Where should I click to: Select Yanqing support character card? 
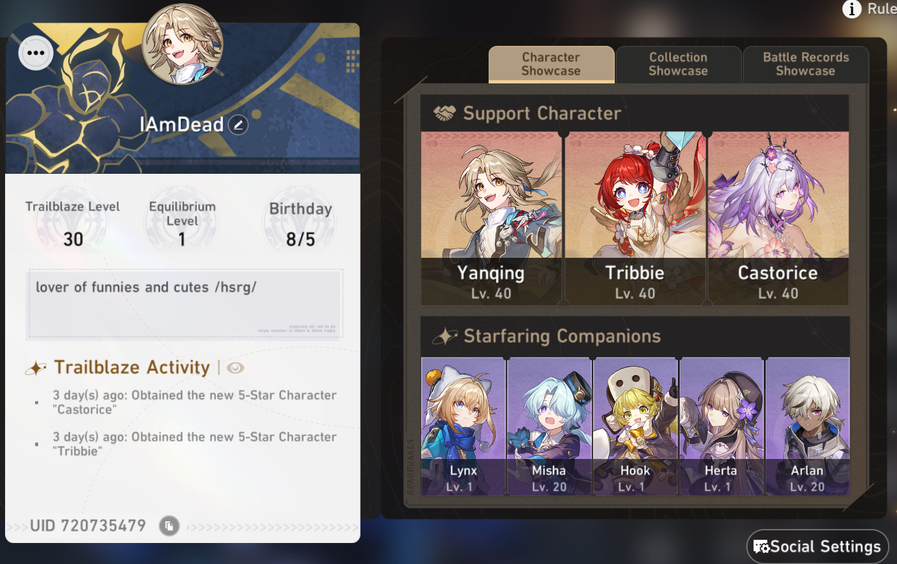[491, 218]
